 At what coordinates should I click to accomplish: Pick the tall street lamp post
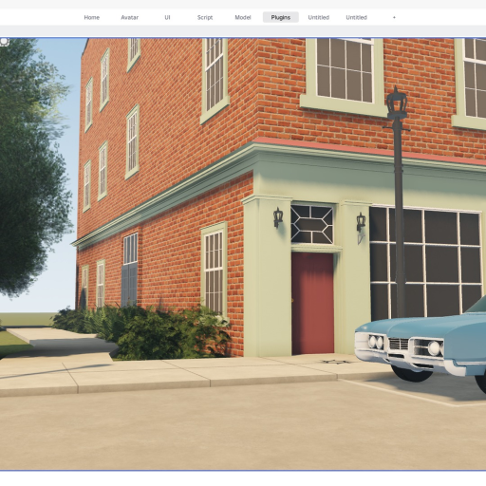(398, 202)
